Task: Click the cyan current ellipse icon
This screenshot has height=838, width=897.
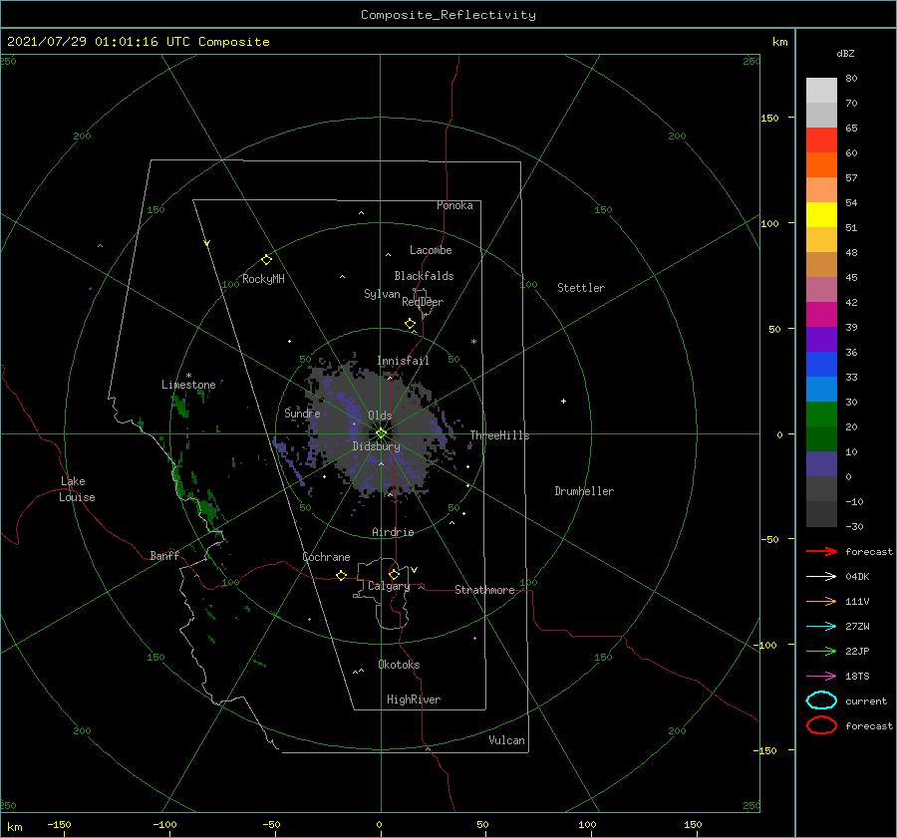Action: (821, 700)
